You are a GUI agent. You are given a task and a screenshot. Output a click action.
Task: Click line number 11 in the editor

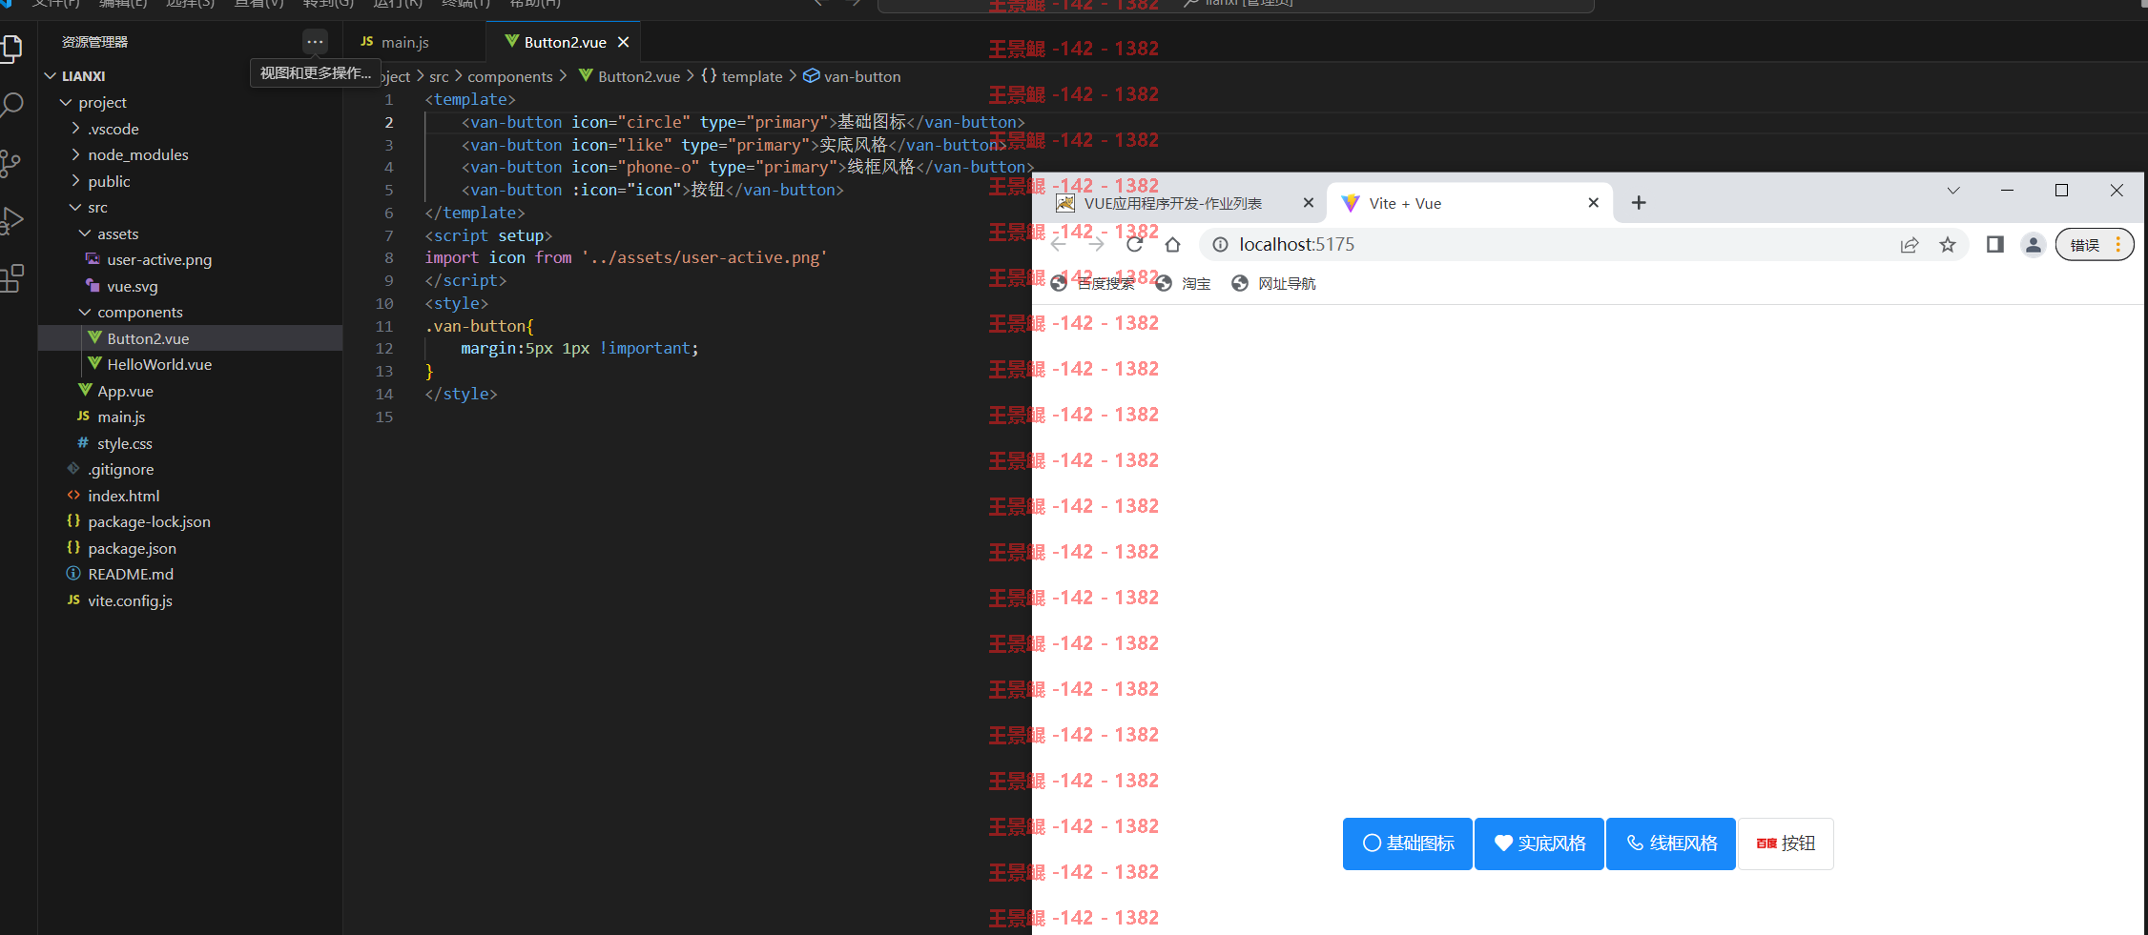coord(384,326)
